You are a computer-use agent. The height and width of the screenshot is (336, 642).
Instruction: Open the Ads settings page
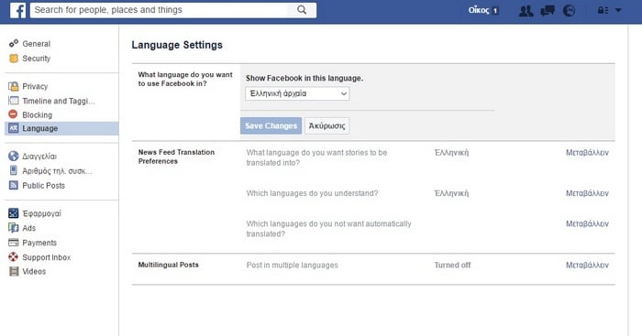click(29, 228)
